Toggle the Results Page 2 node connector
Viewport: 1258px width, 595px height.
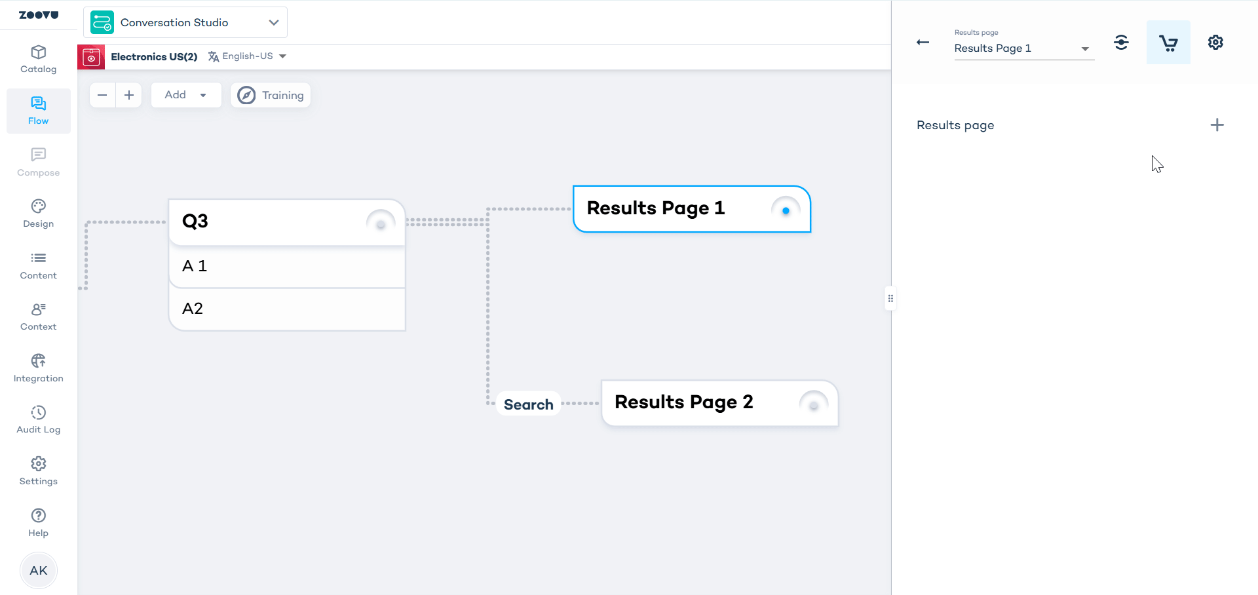coord(814,405)
